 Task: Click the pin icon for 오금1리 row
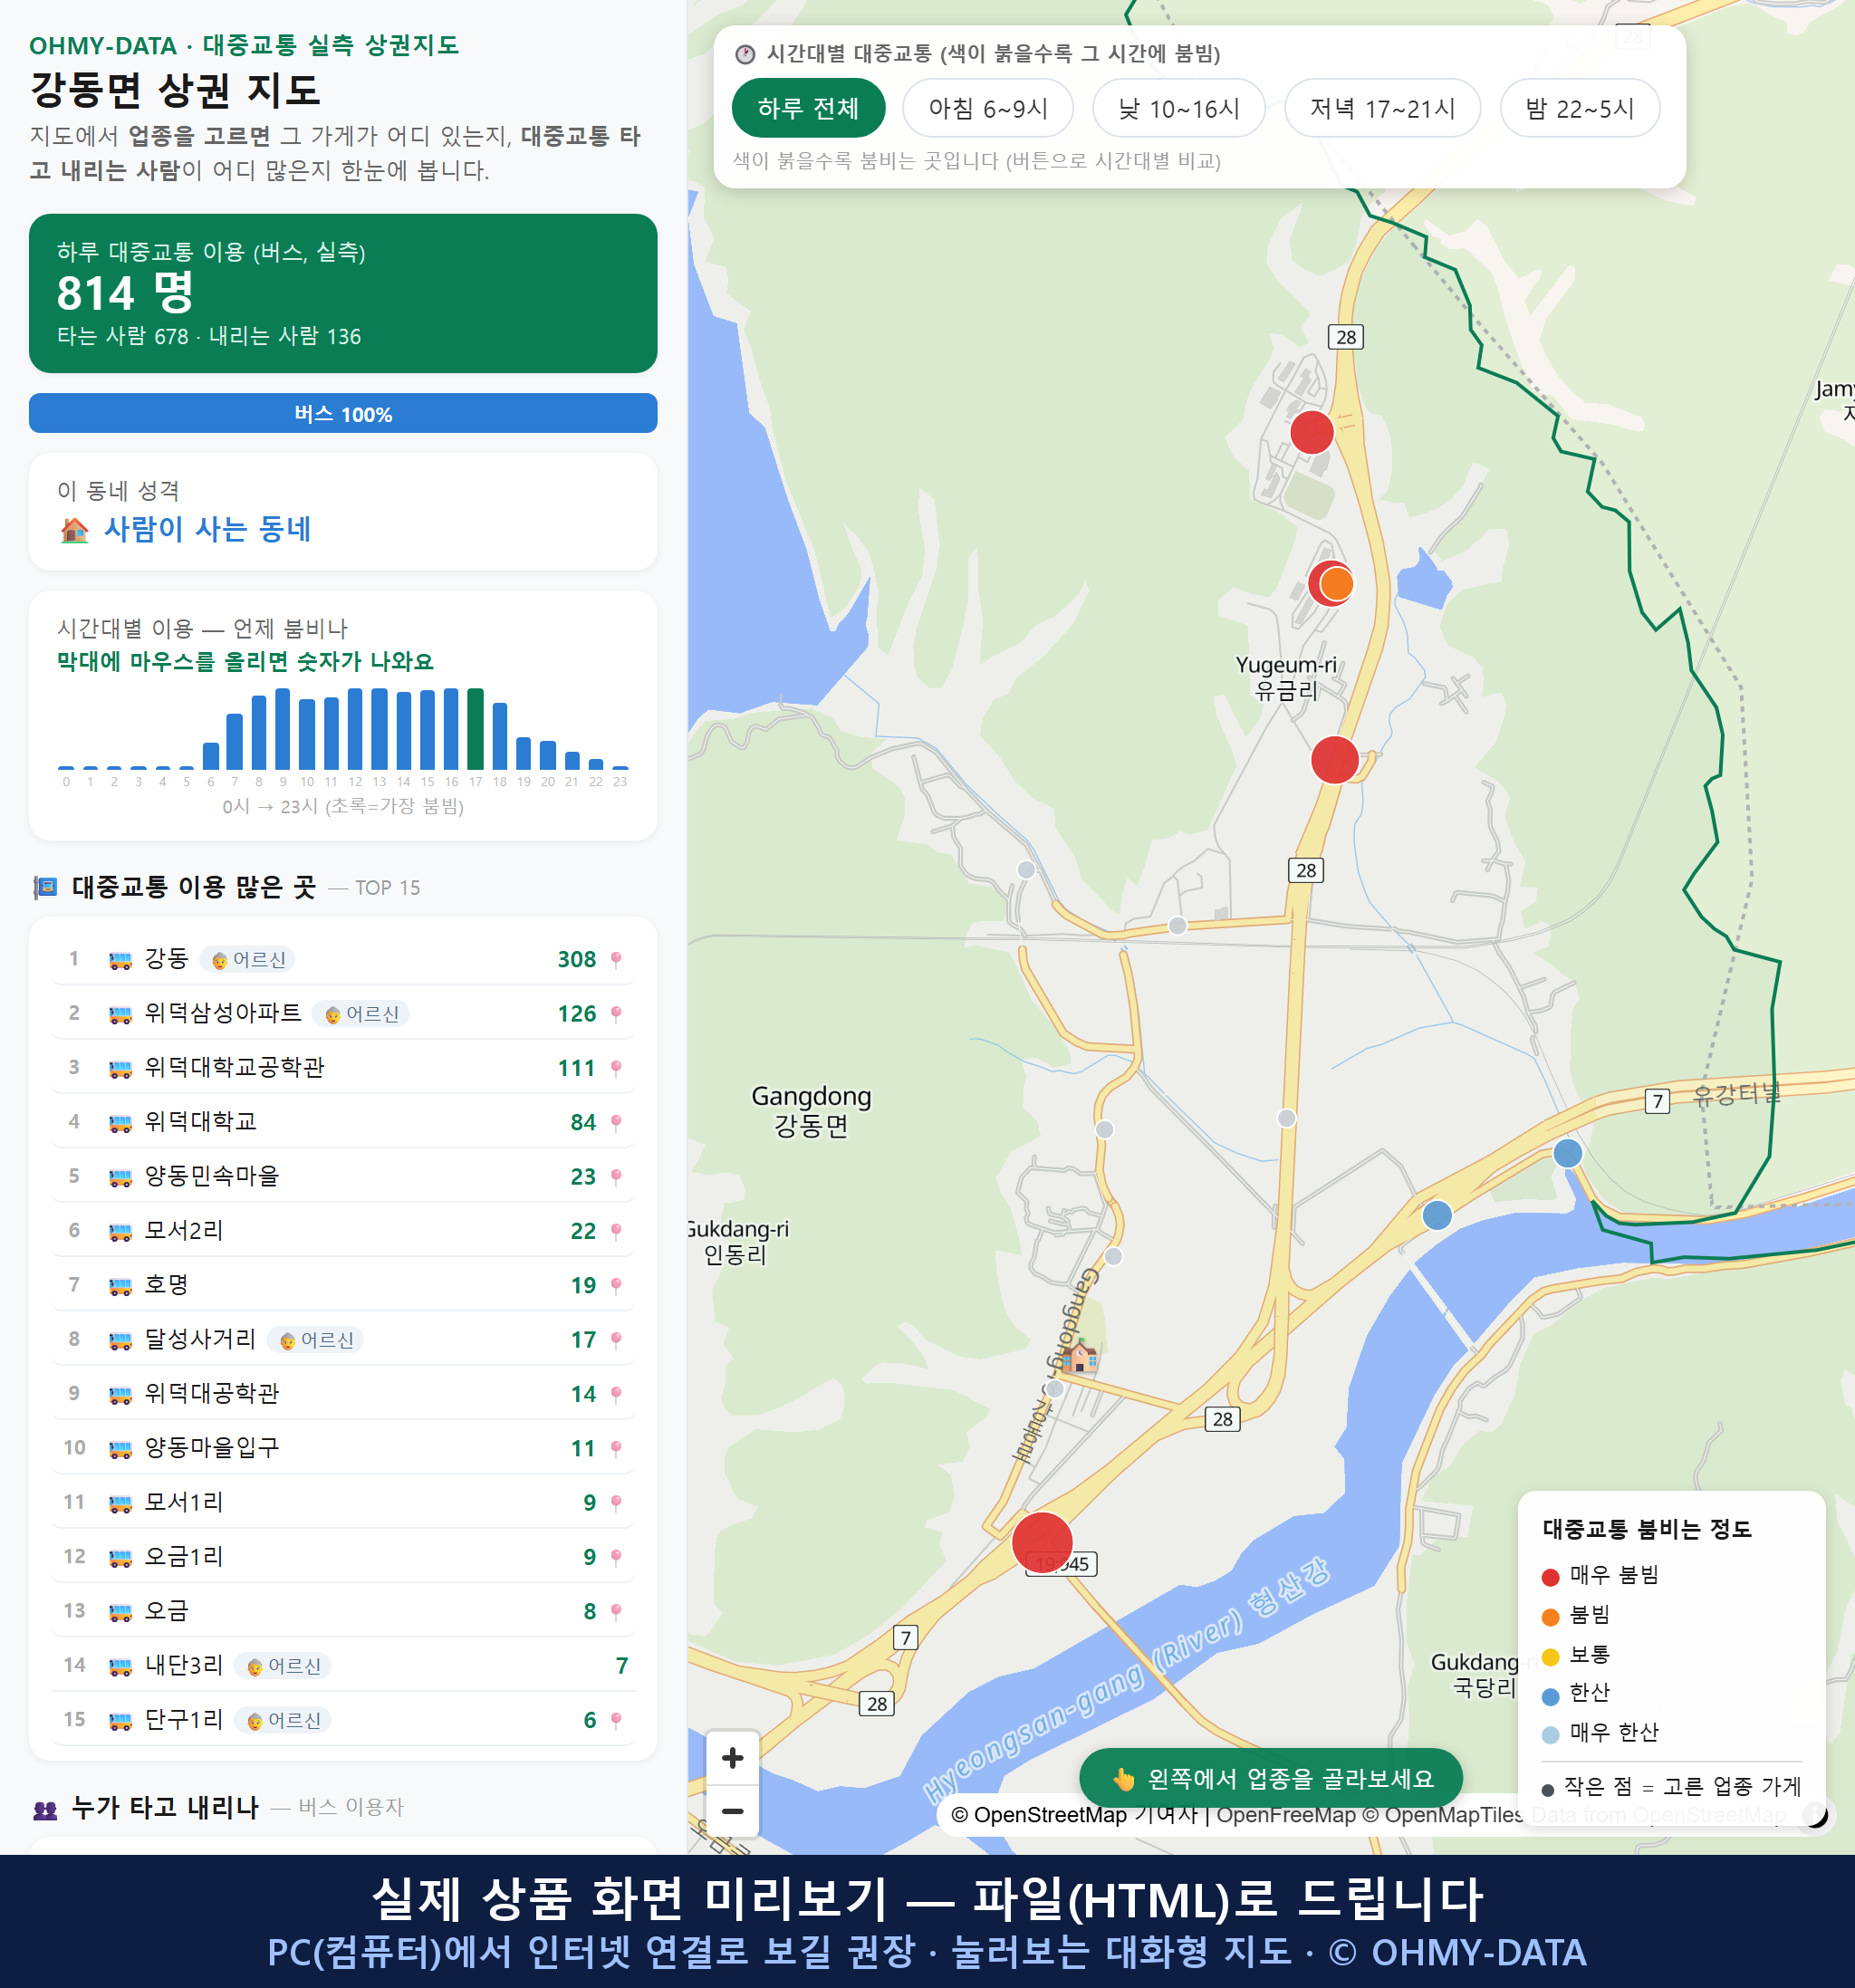point(616,1557)
